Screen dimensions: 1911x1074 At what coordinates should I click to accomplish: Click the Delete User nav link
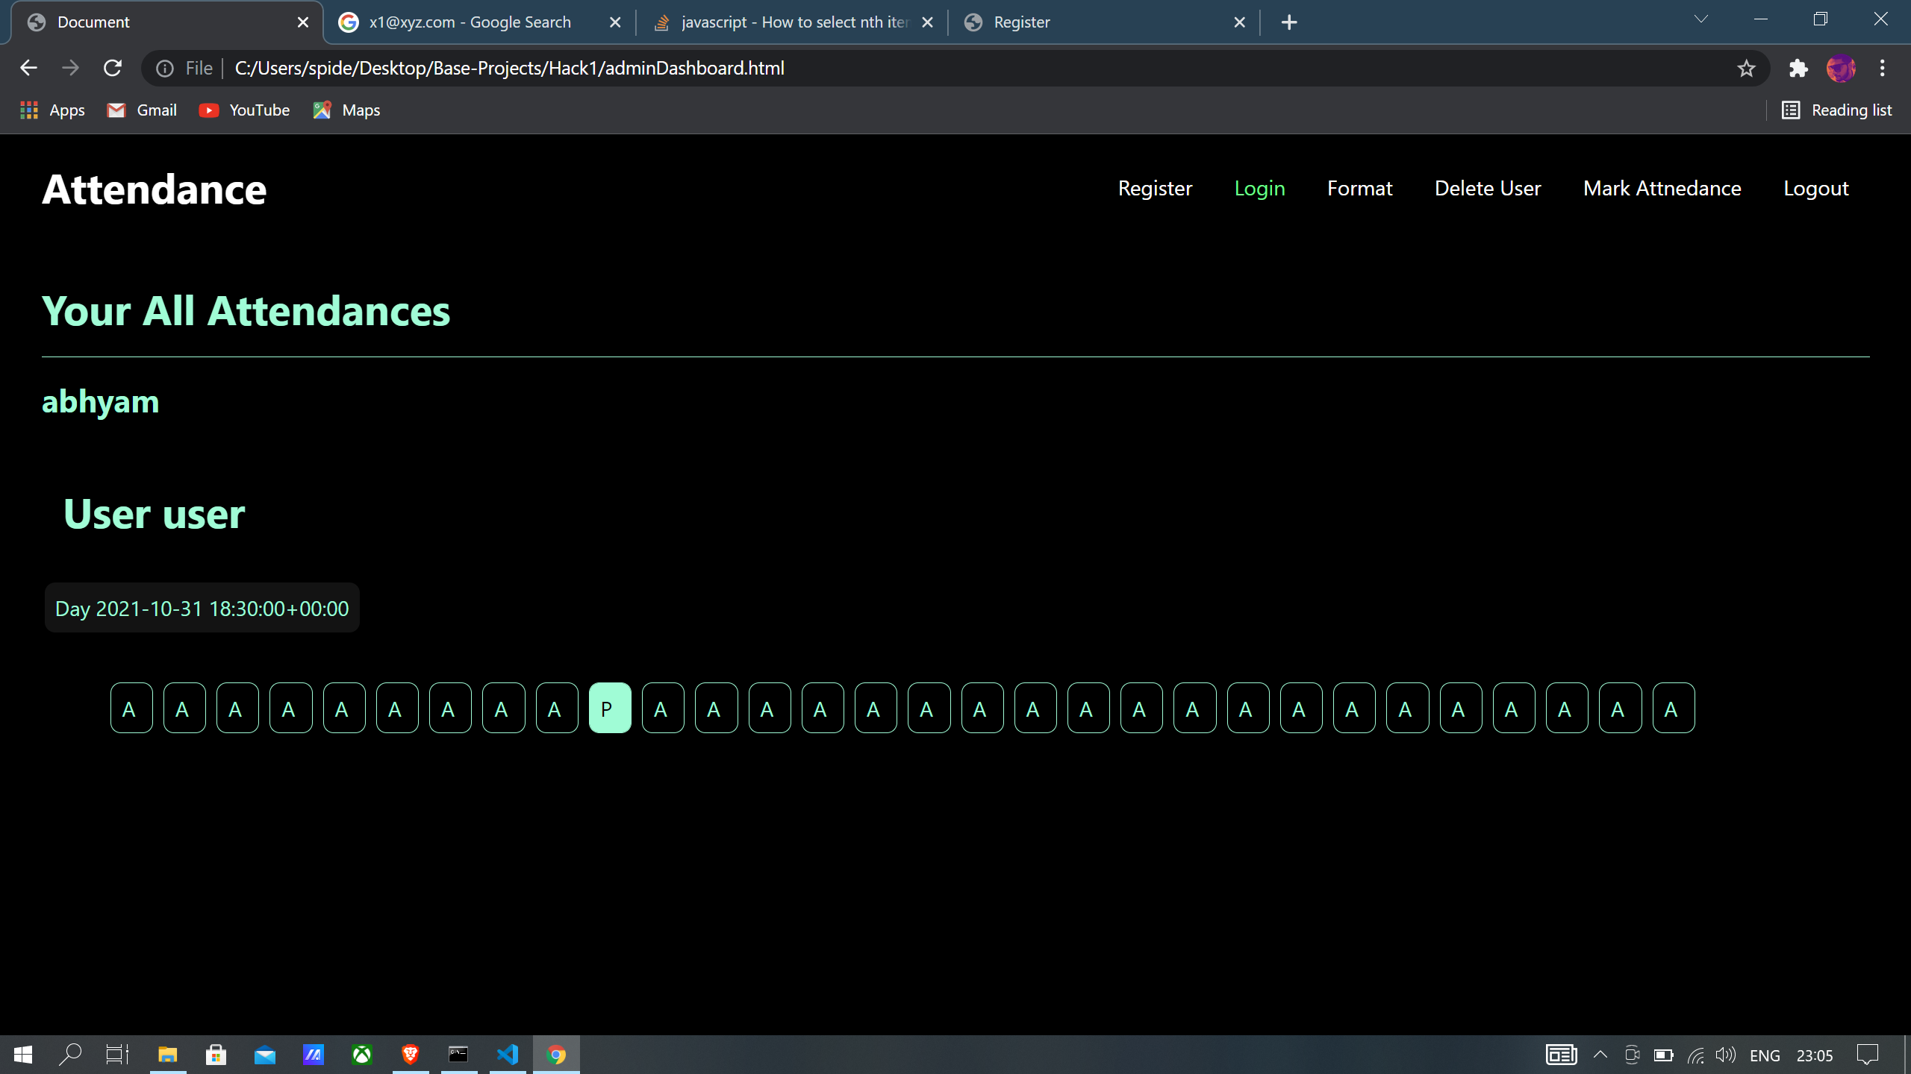click(x=1487, y=188)
